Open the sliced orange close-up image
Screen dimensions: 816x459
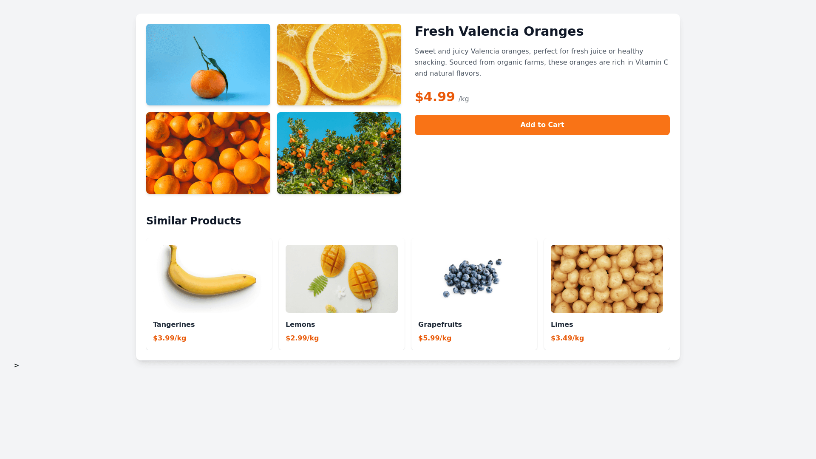pos(339,65)
